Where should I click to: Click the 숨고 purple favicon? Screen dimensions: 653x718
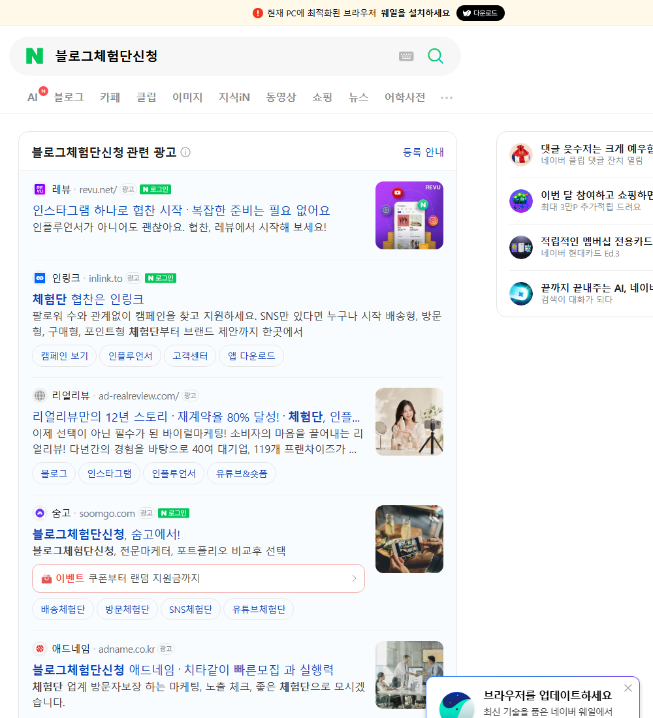(40, 513)
